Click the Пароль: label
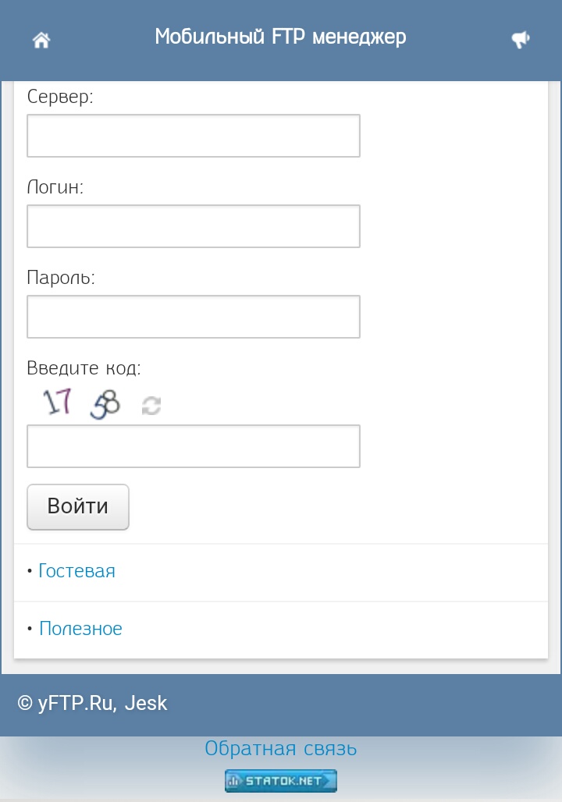562x802 pixels. [61, 278]
